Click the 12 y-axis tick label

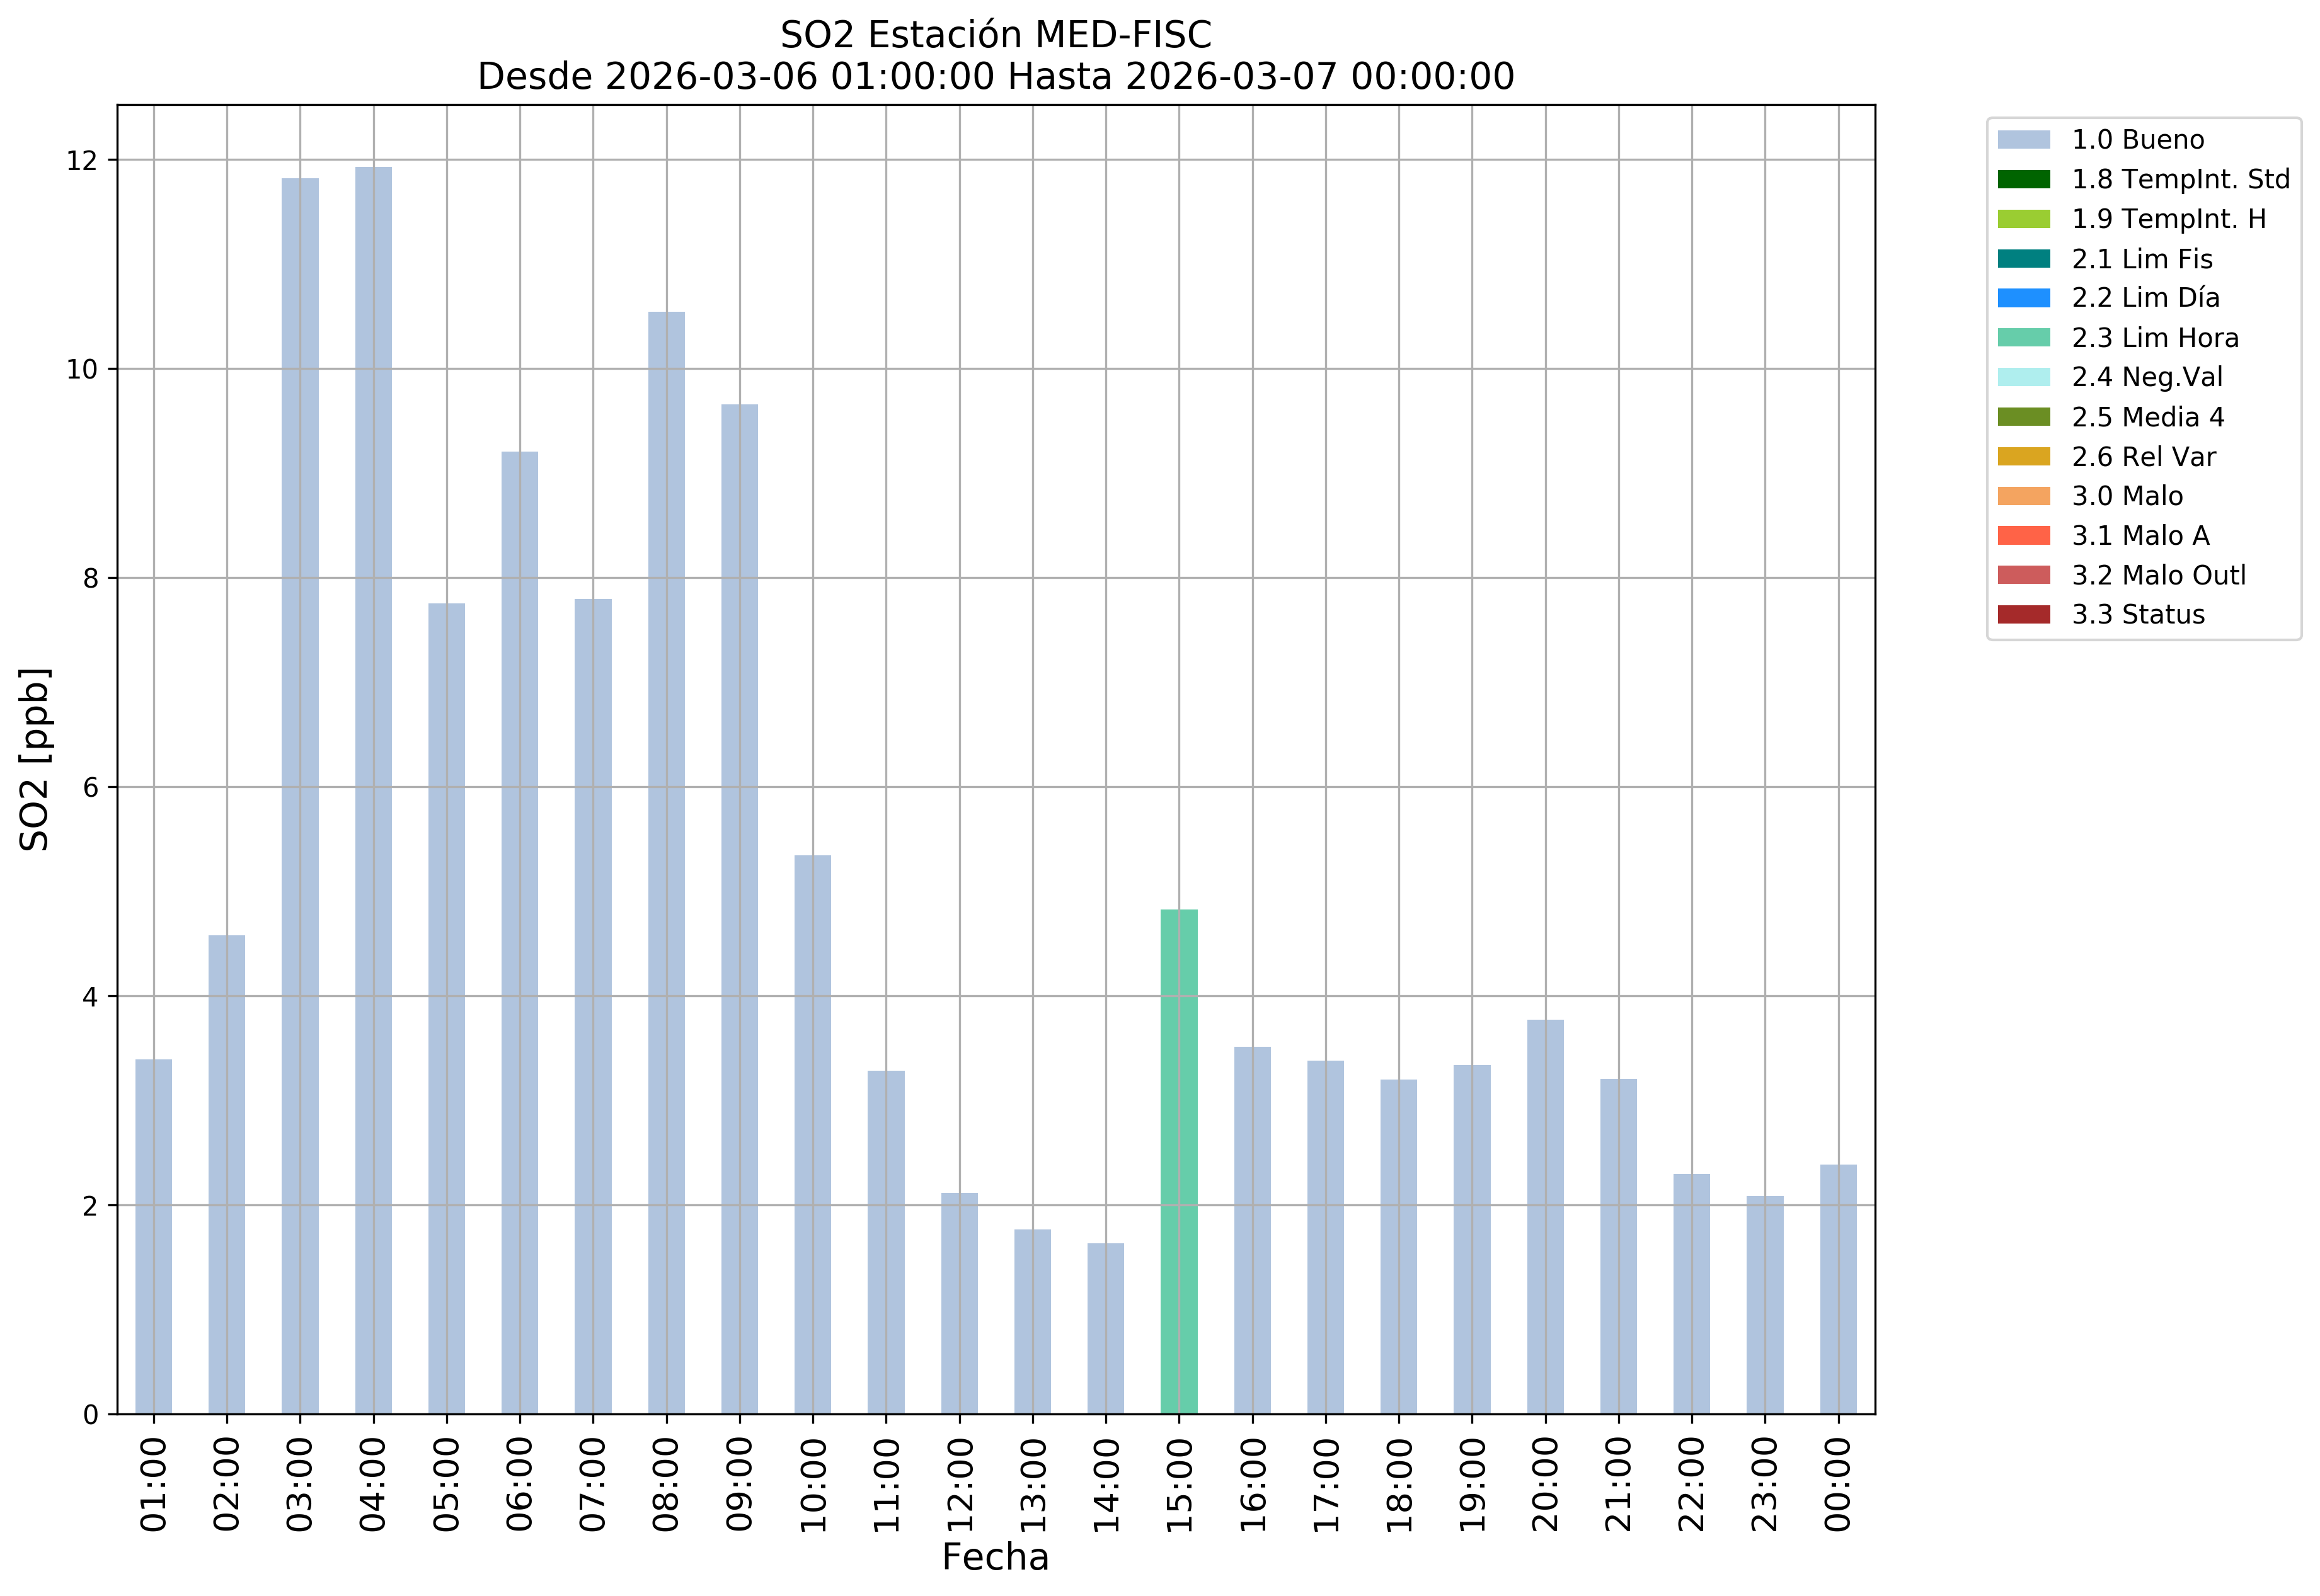[x=82, y=160]
